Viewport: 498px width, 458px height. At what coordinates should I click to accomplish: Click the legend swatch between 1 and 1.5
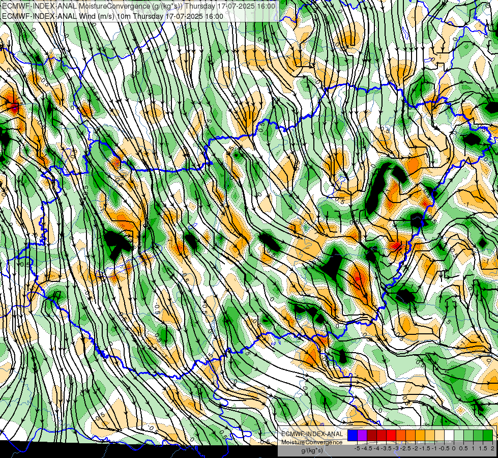point(478,436)
